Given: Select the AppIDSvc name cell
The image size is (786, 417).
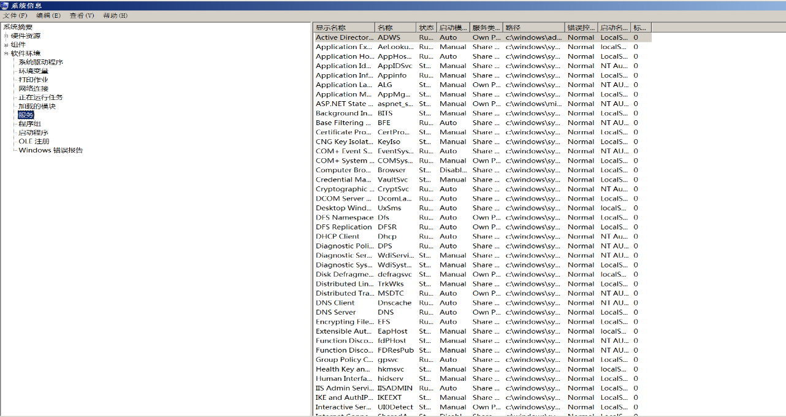Looking at the screenshot, I should 395,66.
